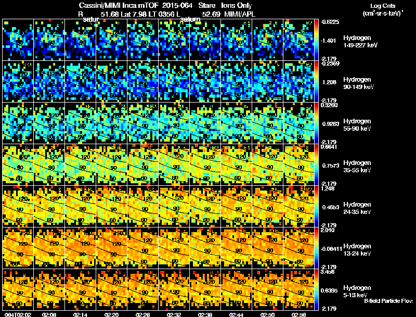Select the Hydrogen 13-24 keV row label
The width and height of the screenshot is (416, 317).
357,250
